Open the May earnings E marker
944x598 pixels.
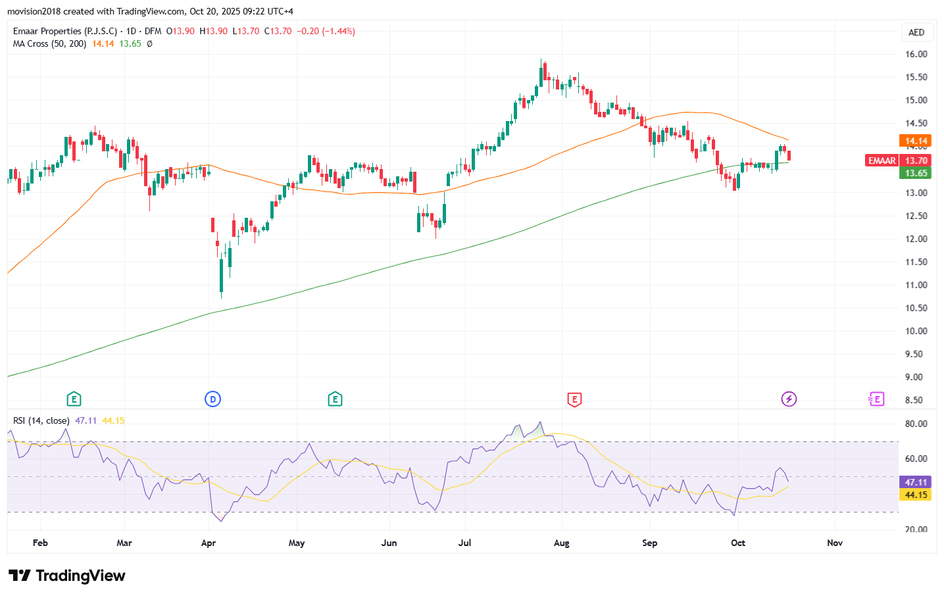335,399
